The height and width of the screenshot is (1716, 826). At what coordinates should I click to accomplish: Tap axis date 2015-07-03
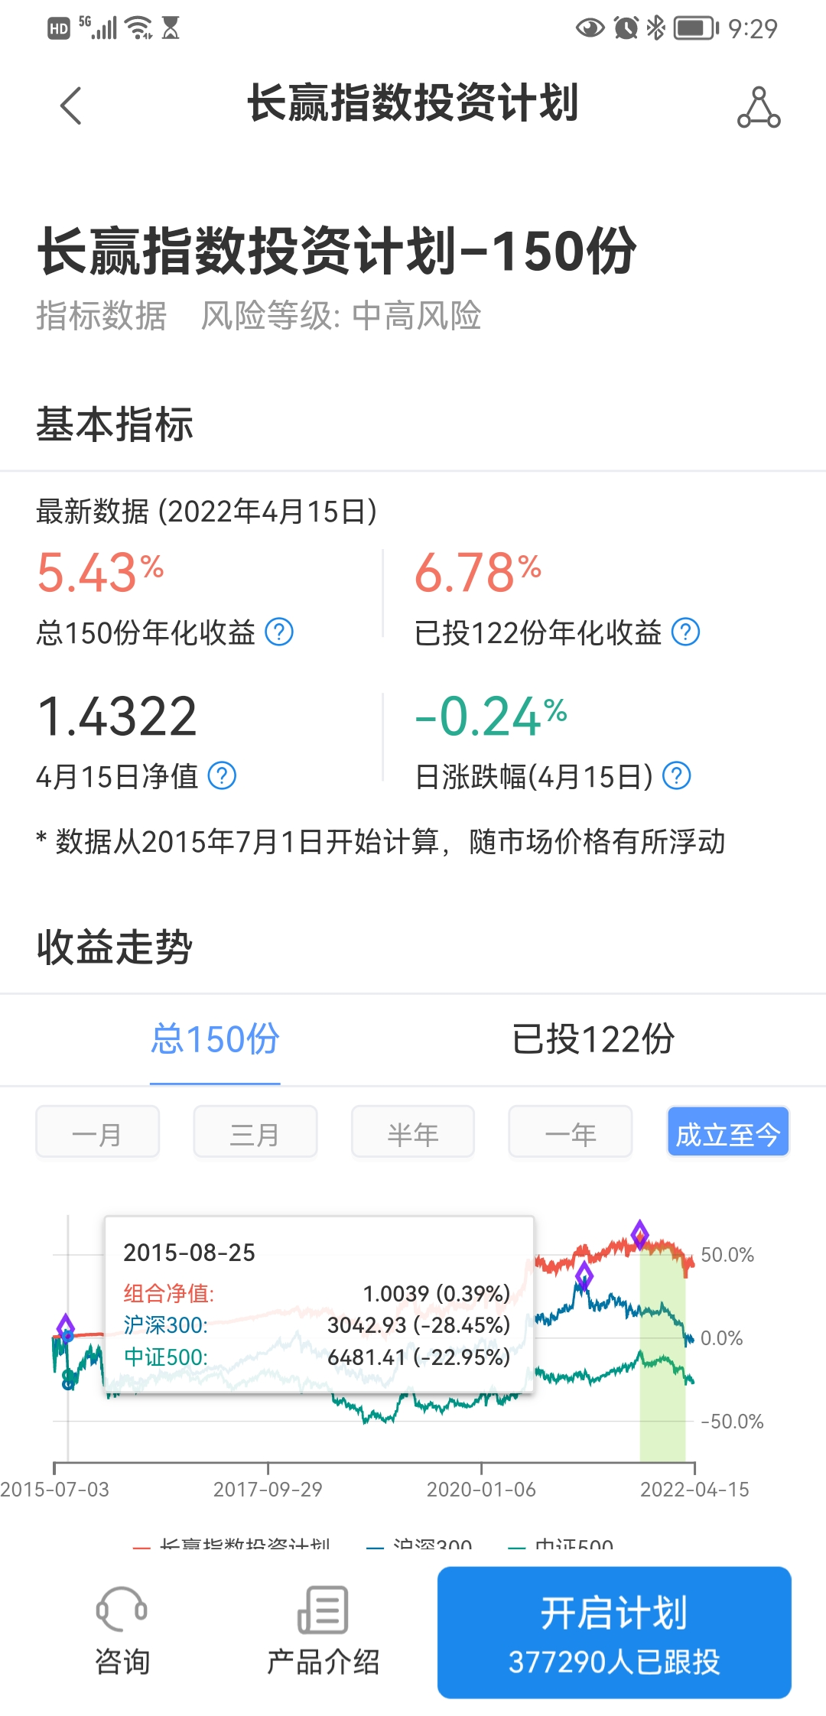pos(54,1490)
